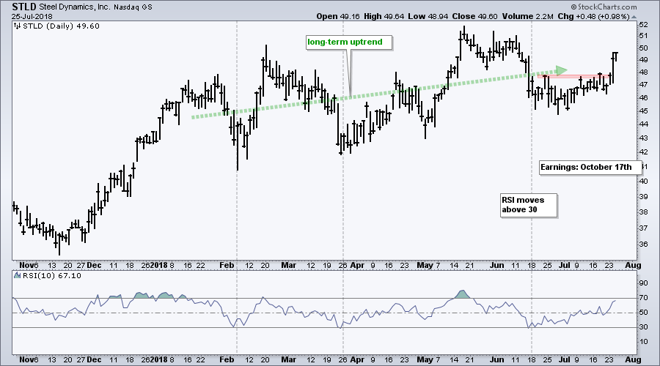Click the Jul label on price chart axis
This screenshot has width=660, height=366.
tap(564, 265)
